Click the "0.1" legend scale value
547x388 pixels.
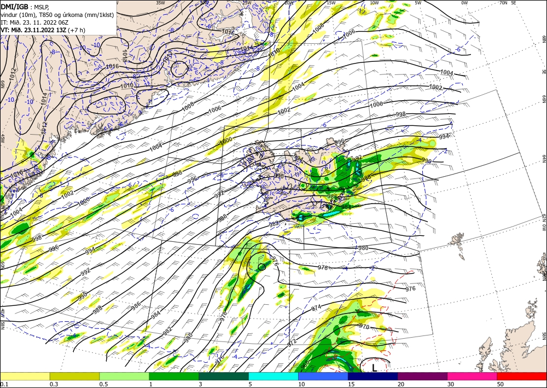click(x=4, y=384)
